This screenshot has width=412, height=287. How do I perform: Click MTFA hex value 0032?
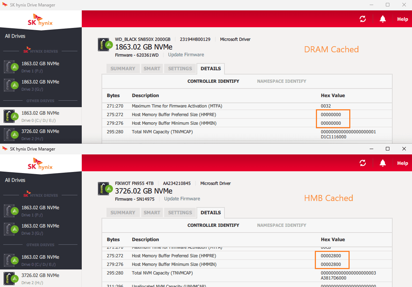coord(326,106)
